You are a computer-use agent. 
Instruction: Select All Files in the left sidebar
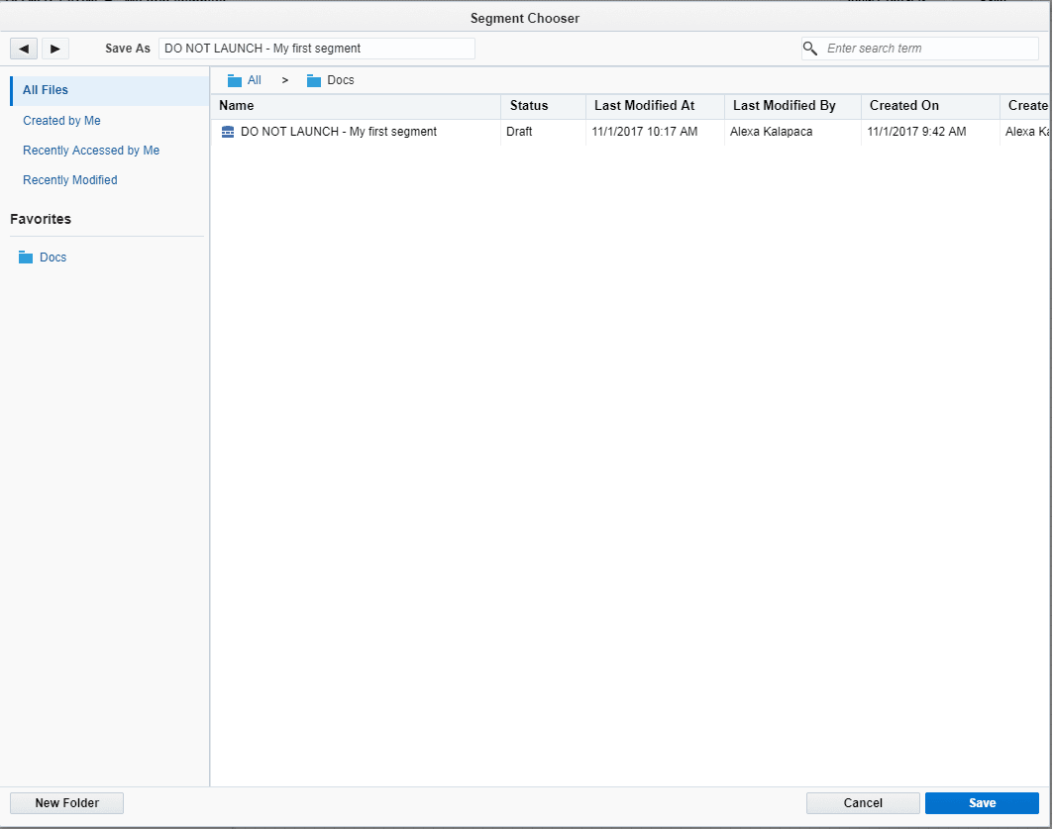pyautogui.click(x=44, y=89)
